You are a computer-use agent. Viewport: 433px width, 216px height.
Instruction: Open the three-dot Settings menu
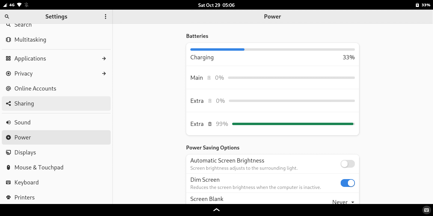[x=106, y=16]
